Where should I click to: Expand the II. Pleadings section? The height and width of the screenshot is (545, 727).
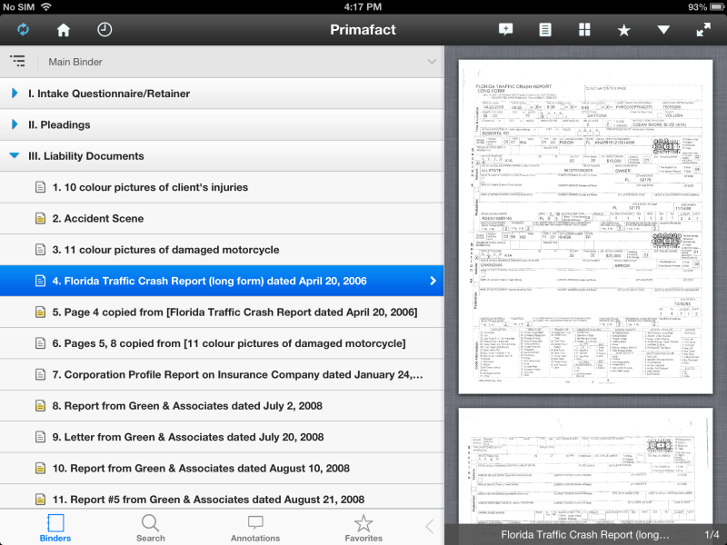222,124
